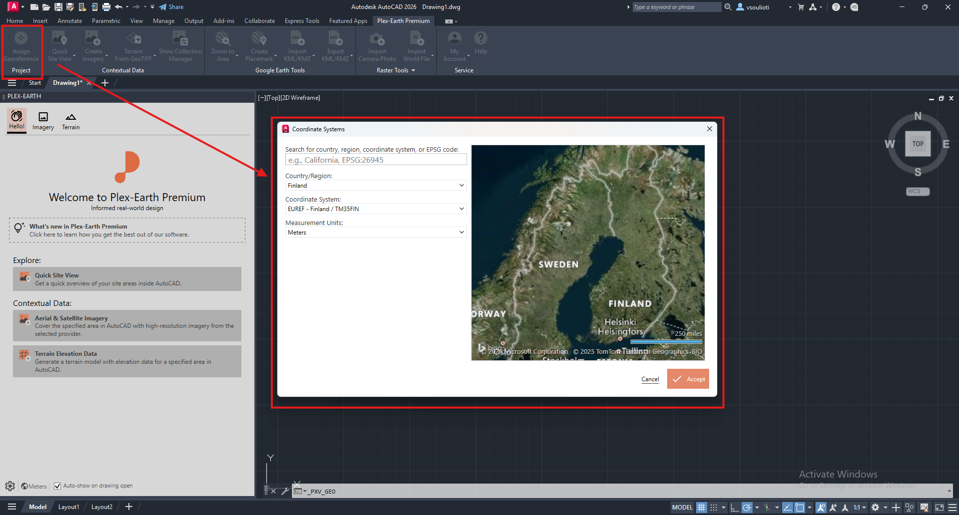Open the Aerial & Satellite Imagery card

[127, 326]
